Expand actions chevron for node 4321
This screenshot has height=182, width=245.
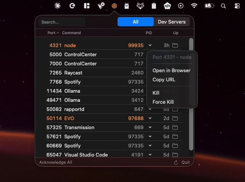pos(150,46)
